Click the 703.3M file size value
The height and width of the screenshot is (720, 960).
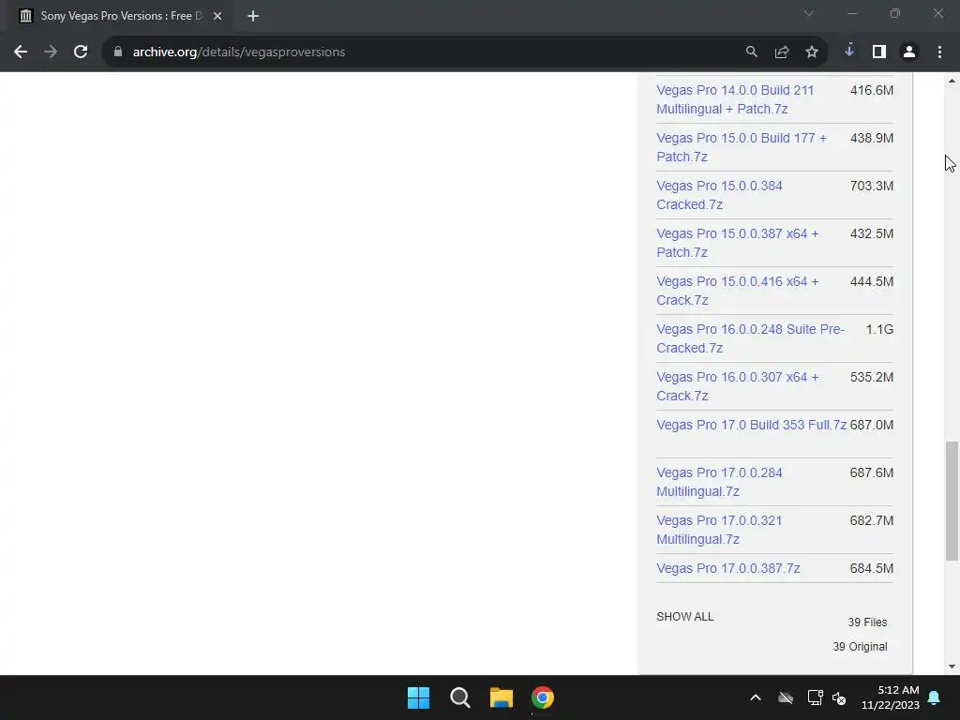point(871,187)
